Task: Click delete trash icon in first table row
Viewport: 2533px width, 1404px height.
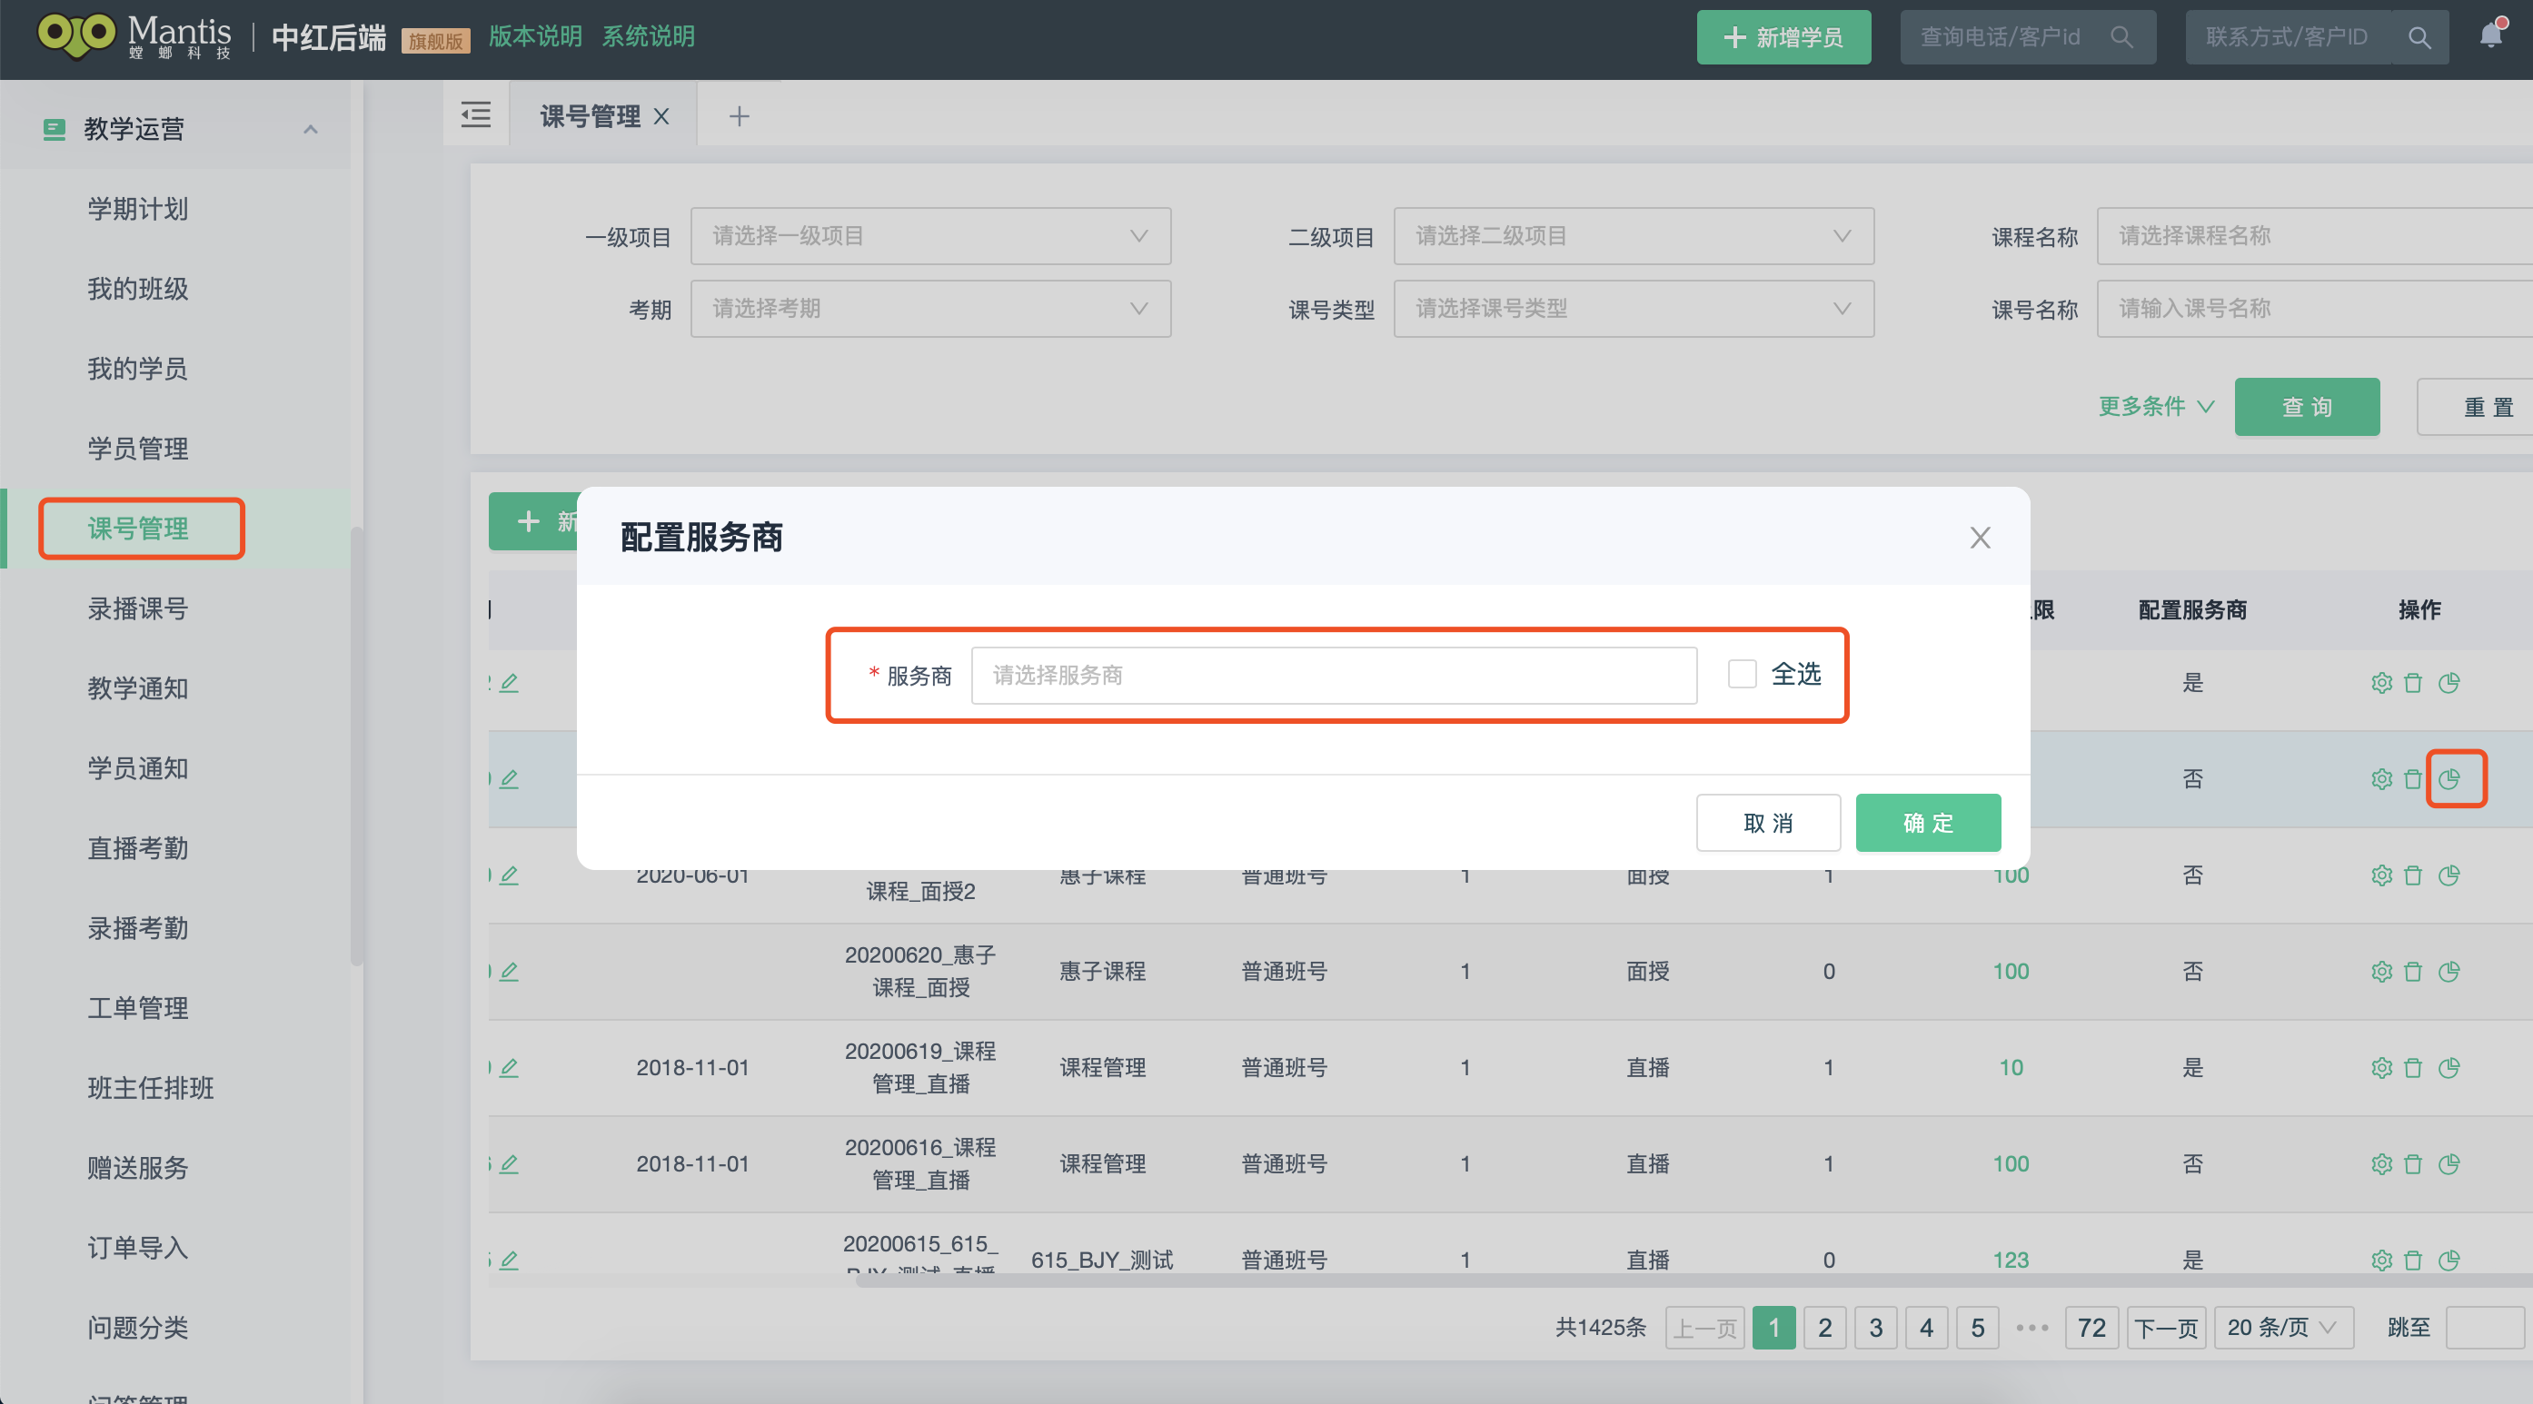Action: pos(2412,682)
